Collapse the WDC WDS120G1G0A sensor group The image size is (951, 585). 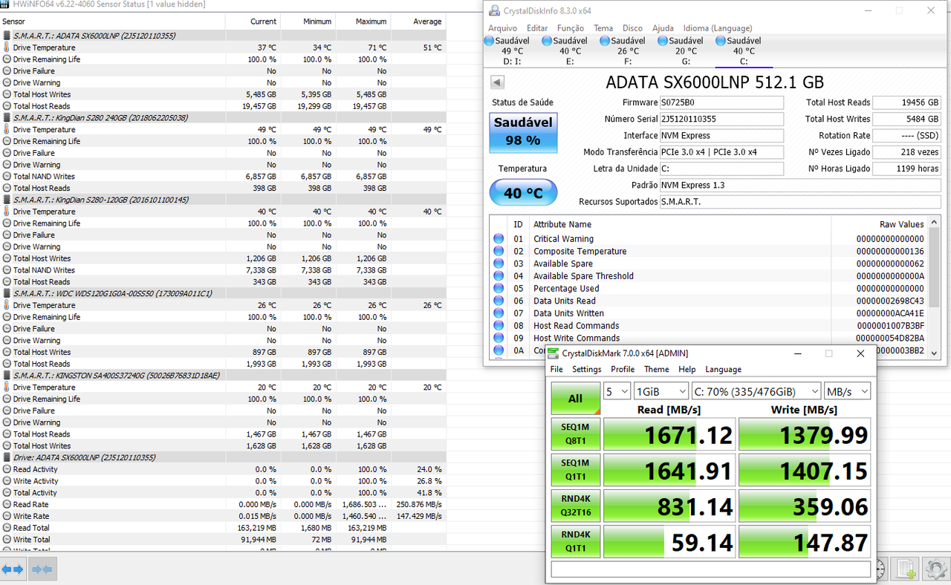tap(7, 293)
